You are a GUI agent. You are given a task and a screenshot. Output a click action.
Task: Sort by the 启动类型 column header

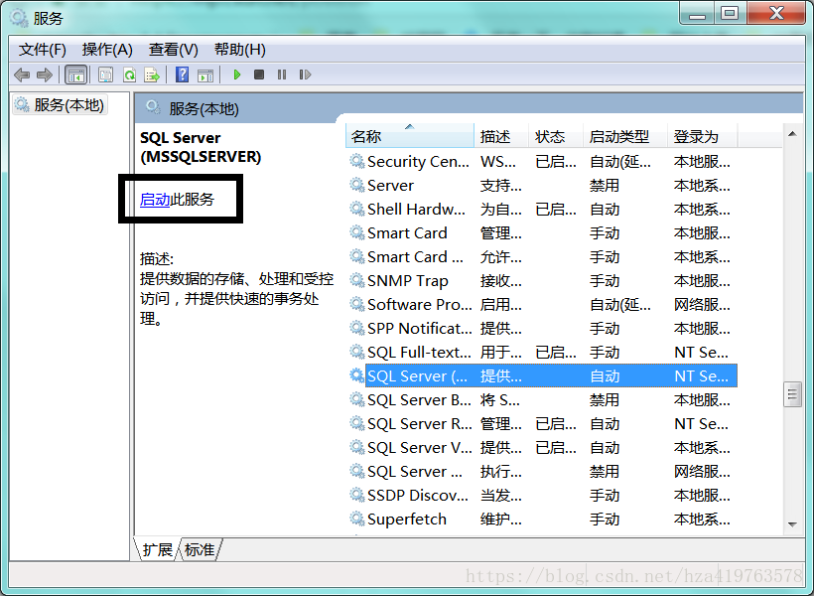(x=625, y=136)
